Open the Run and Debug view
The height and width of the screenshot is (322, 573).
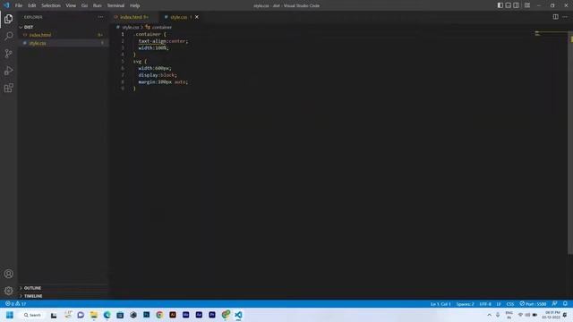pos(8,71)
